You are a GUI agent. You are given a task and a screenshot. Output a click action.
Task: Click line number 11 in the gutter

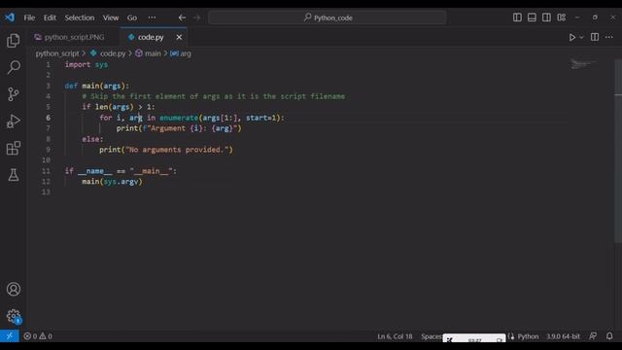[x=46, y=171]
